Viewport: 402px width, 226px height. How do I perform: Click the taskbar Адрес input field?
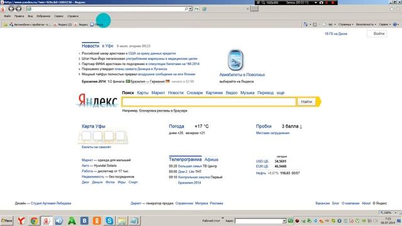[258, 221]
